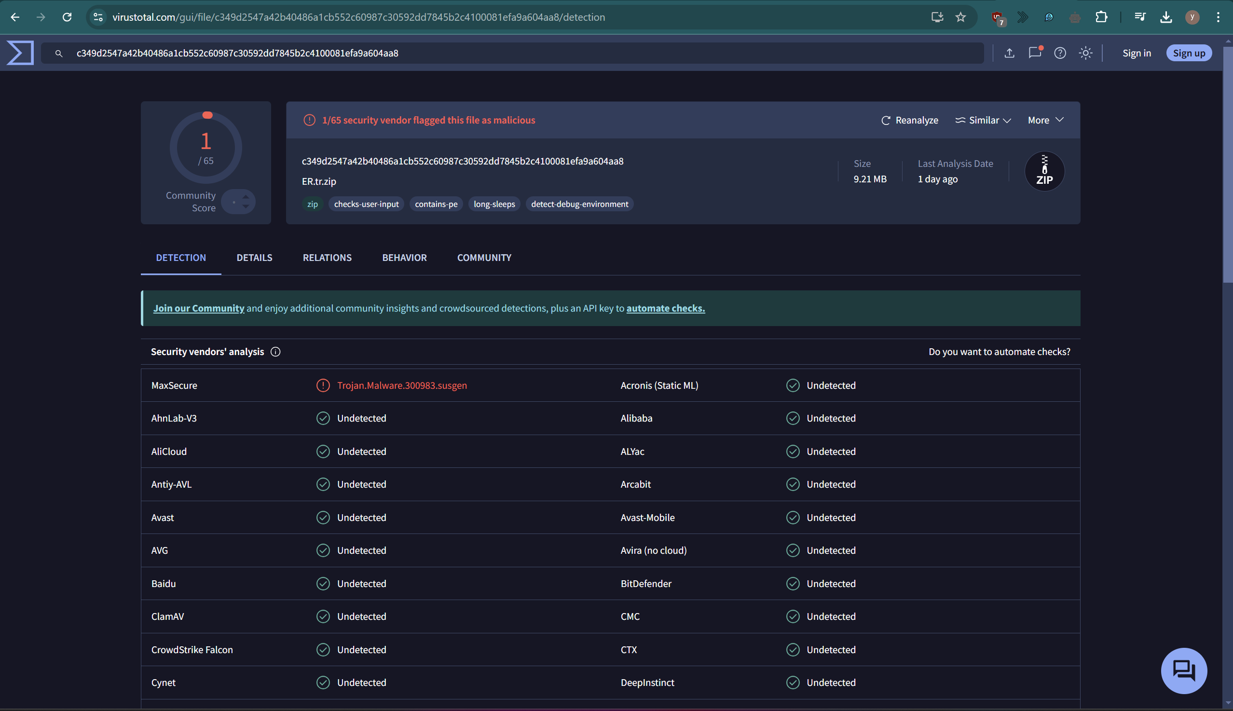Click the Undetected check icon for ClamAV
This screenshot has height=711, width=1233.
[x=323, y=616]
